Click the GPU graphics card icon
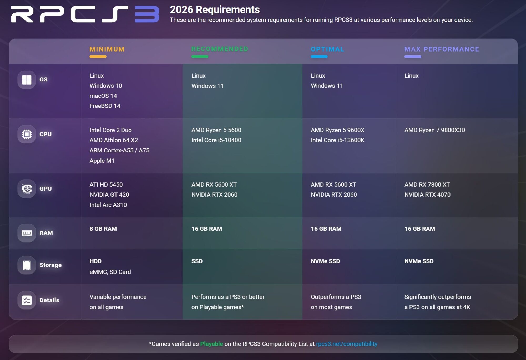The height and width of the screenshot is (360, 526). 27,189
